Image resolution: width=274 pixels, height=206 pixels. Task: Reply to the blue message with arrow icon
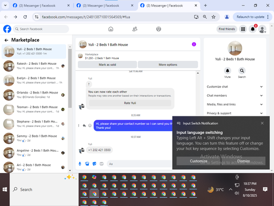click(84, 125)
